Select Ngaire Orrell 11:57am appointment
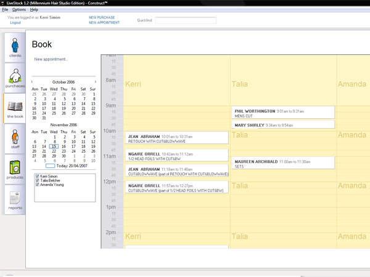 (177, 187)
